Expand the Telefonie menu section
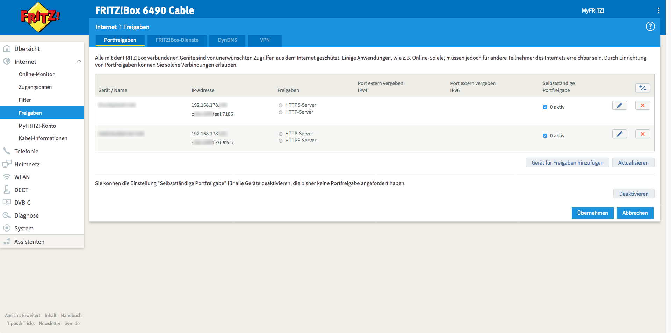 pyautogui.click(x=26, y=151)
